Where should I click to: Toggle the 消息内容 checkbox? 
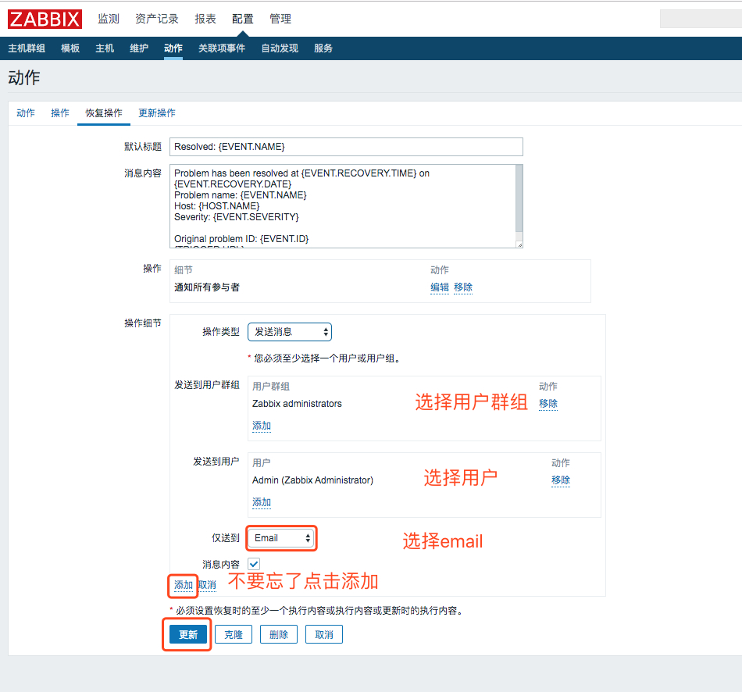pos(254,564)
